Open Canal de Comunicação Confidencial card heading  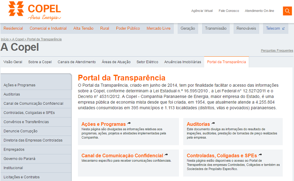point(122,156)
